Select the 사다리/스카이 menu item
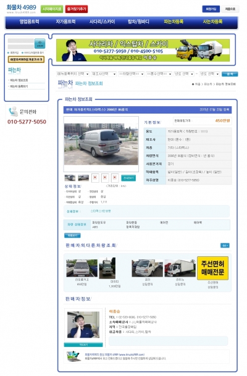247x376 pixels. 102,22
